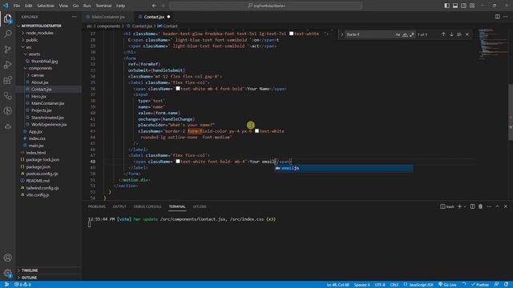Customize layout icon in title bar
The width and height of the screenshot is (513, 288).
472,6
